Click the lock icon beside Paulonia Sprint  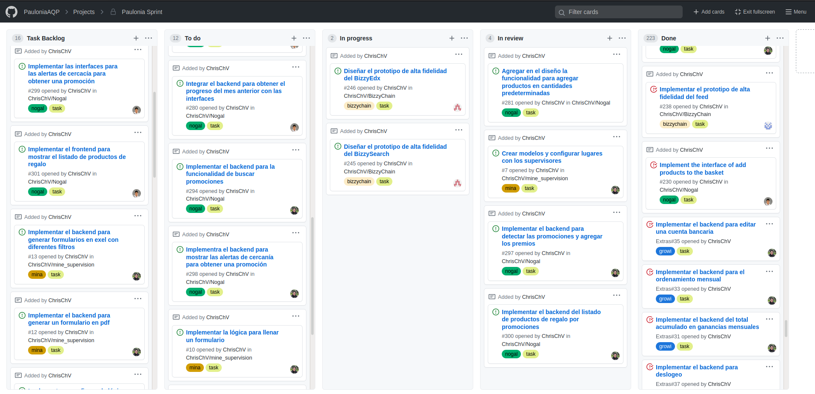click(113, 12)
